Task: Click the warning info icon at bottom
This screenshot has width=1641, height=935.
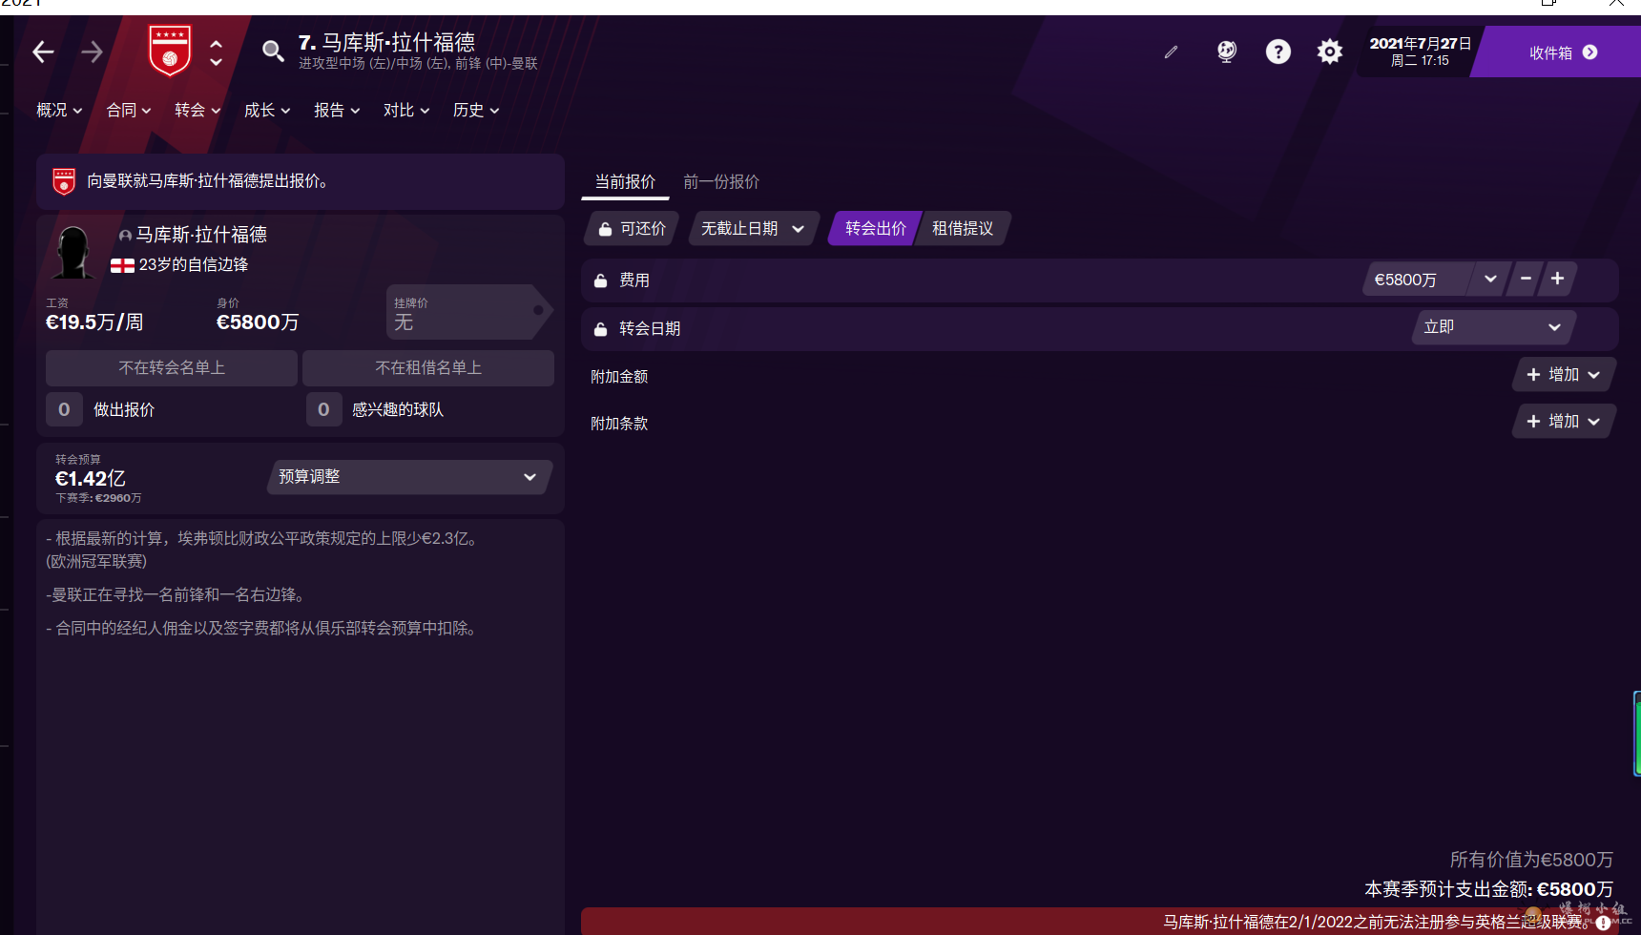Action: point(1603,924)
